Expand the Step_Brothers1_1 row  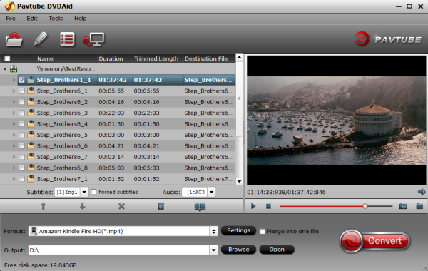pyautogui.click(x=14, y=80)
